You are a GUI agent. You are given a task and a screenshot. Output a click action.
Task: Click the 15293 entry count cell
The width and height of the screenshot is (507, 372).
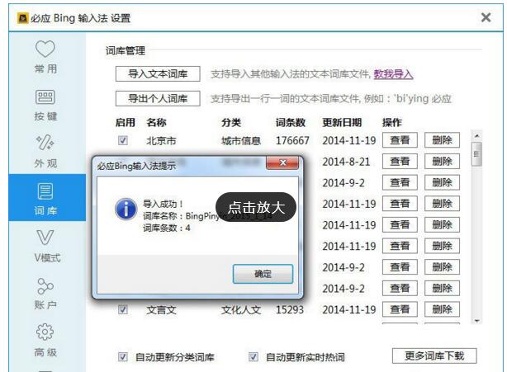pos(290,309)
